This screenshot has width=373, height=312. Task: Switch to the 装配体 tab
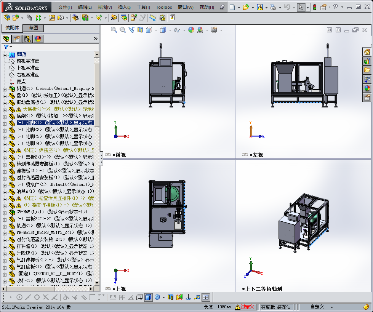(x=12, y=28)
